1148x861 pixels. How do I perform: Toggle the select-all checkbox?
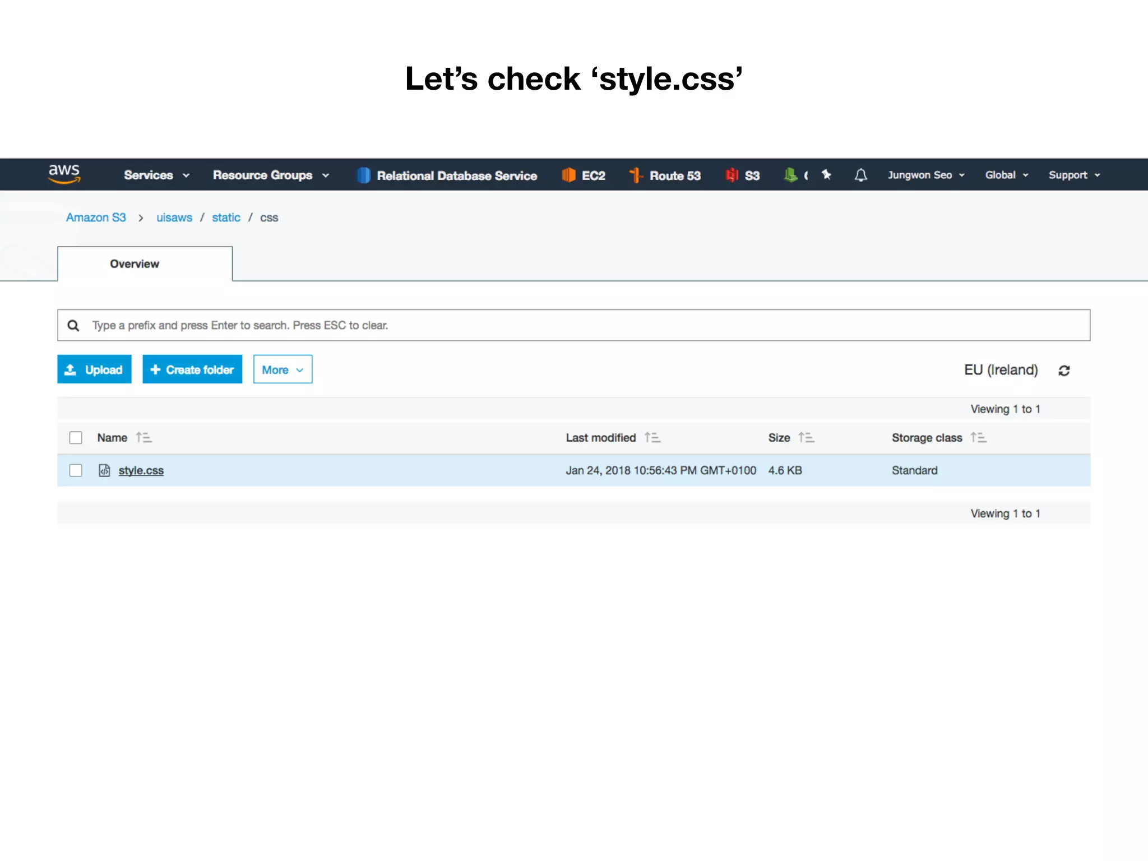(76, 438)
